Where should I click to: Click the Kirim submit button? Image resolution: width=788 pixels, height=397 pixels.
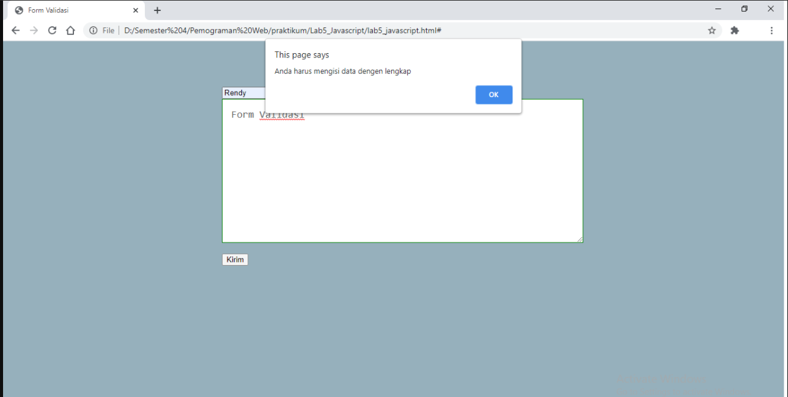pos(235,260)
